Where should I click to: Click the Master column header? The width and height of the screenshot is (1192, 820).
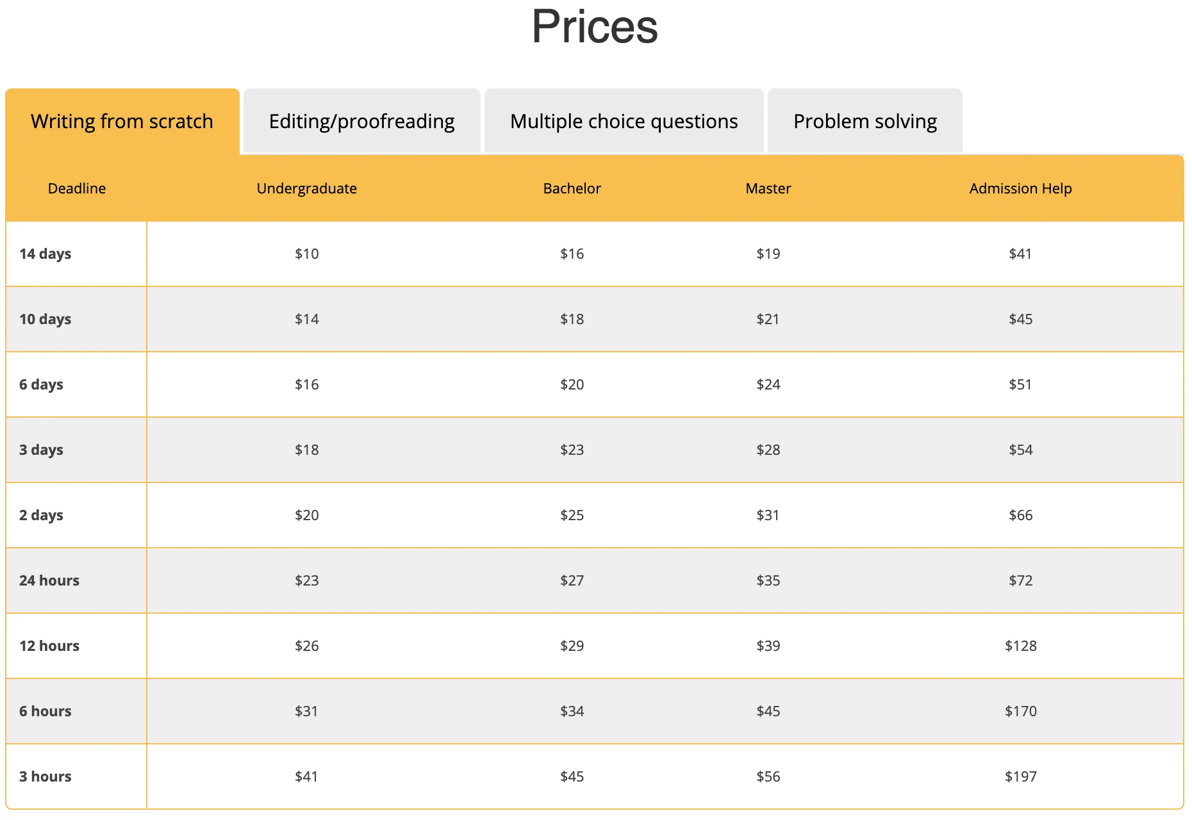[768, 188]
